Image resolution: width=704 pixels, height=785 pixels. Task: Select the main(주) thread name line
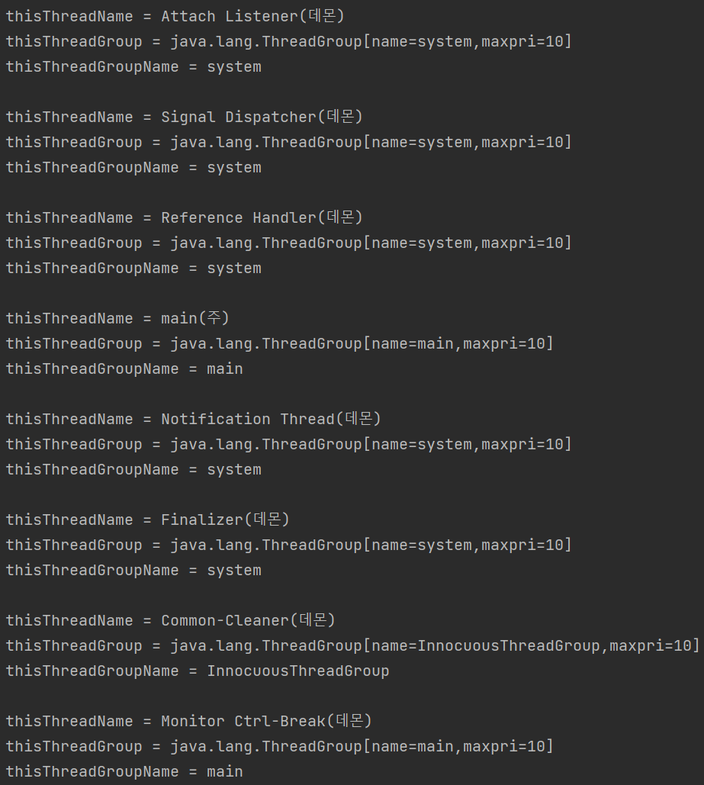tap(117, 318)
